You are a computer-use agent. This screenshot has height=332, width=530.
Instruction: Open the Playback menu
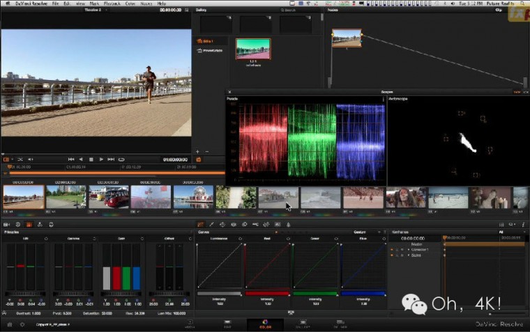click(112, 3)
